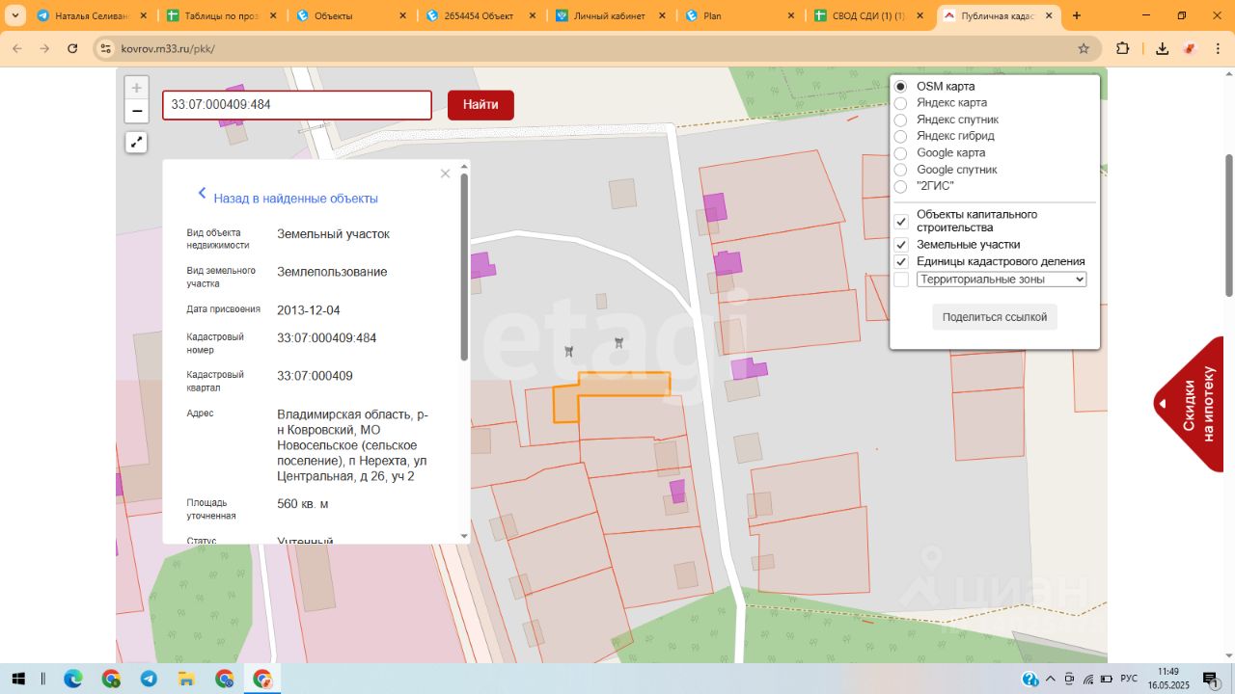Open the browser extensions menu
The height and width of the screenshot is (694, 1235).
pos(1122,48)
